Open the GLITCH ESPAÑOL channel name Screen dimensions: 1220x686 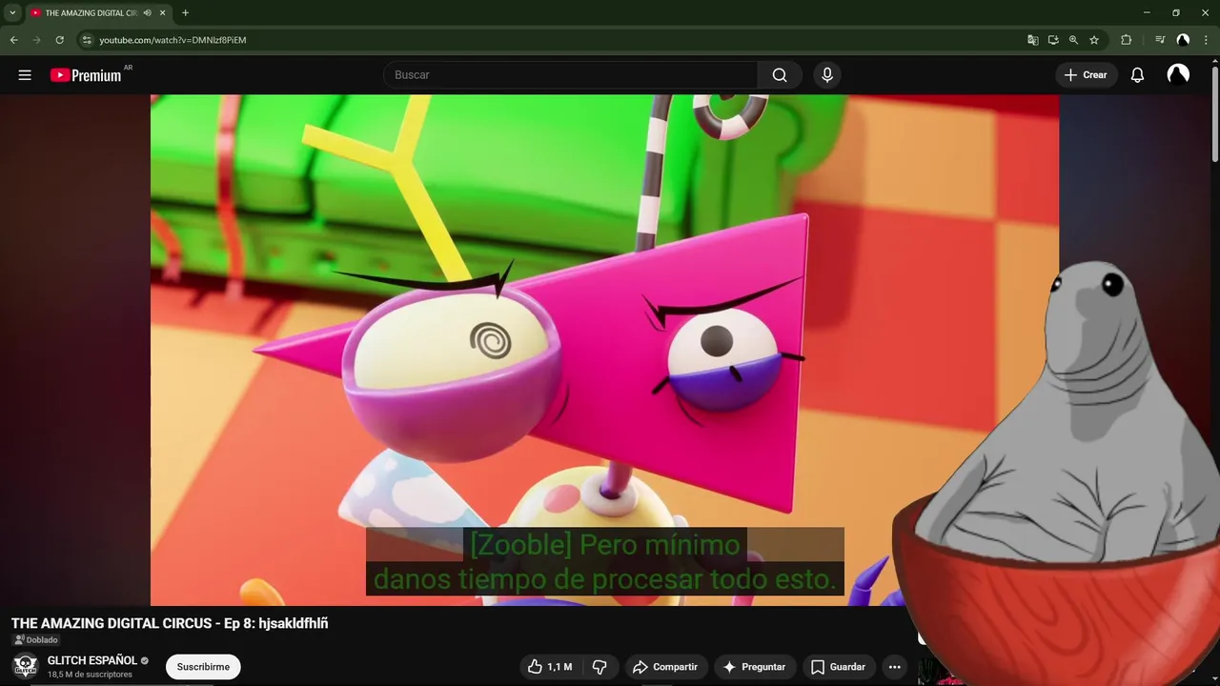[92, 660]
